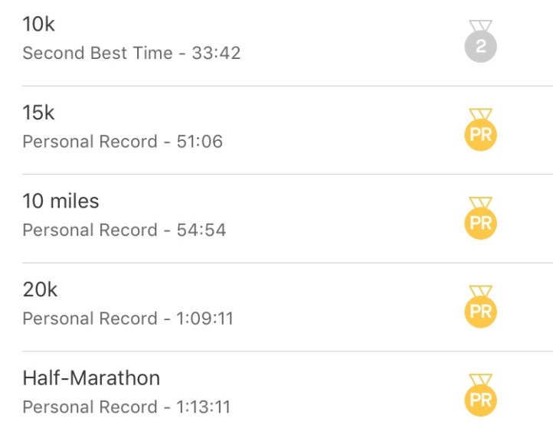Tap empty space in 15k row

pos(345,129)
